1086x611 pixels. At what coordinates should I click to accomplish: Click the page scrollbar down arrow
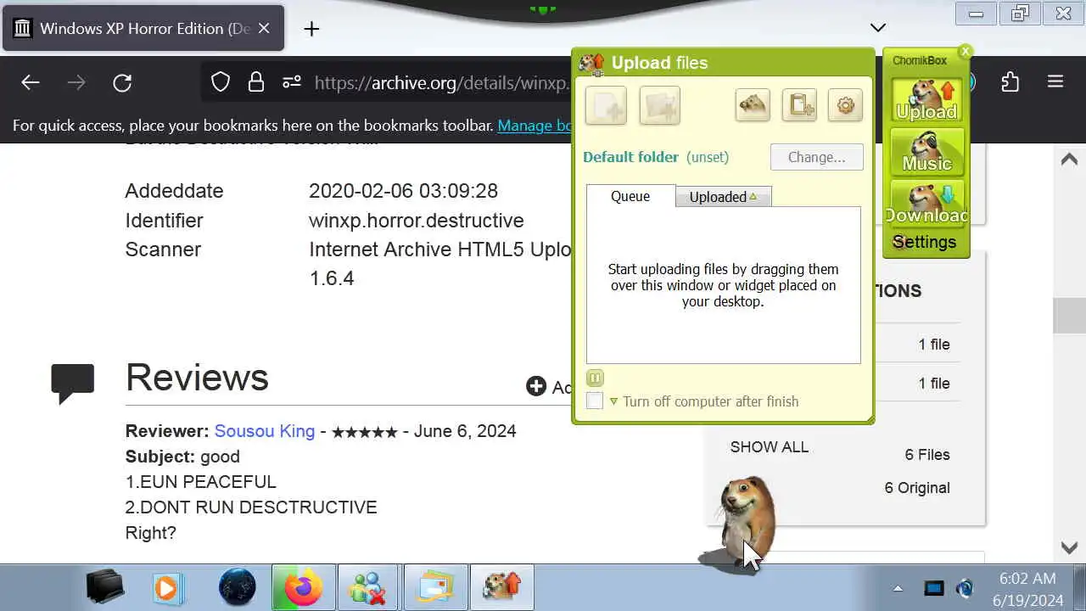pyautogui.click(x=1069, y=548)
